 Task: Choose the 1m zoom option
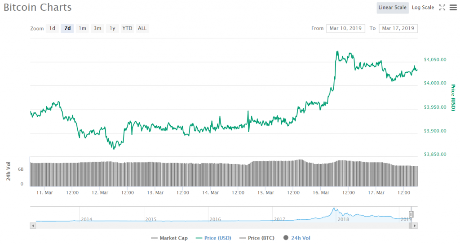[x=82, y=28]
